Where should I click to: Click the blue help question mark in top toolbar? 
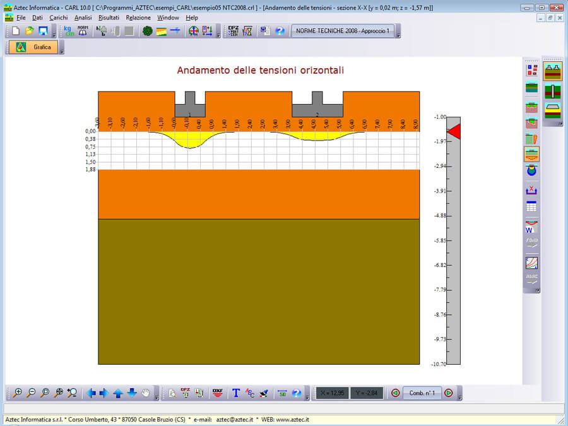click(x=280, y=31)
